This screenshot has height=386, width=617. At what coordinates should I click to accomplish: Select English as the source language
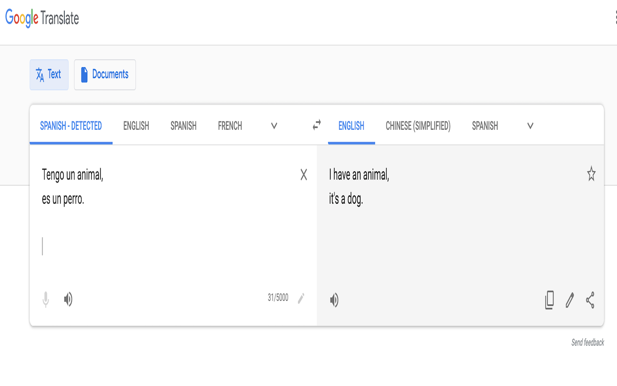tap(136, 126)
